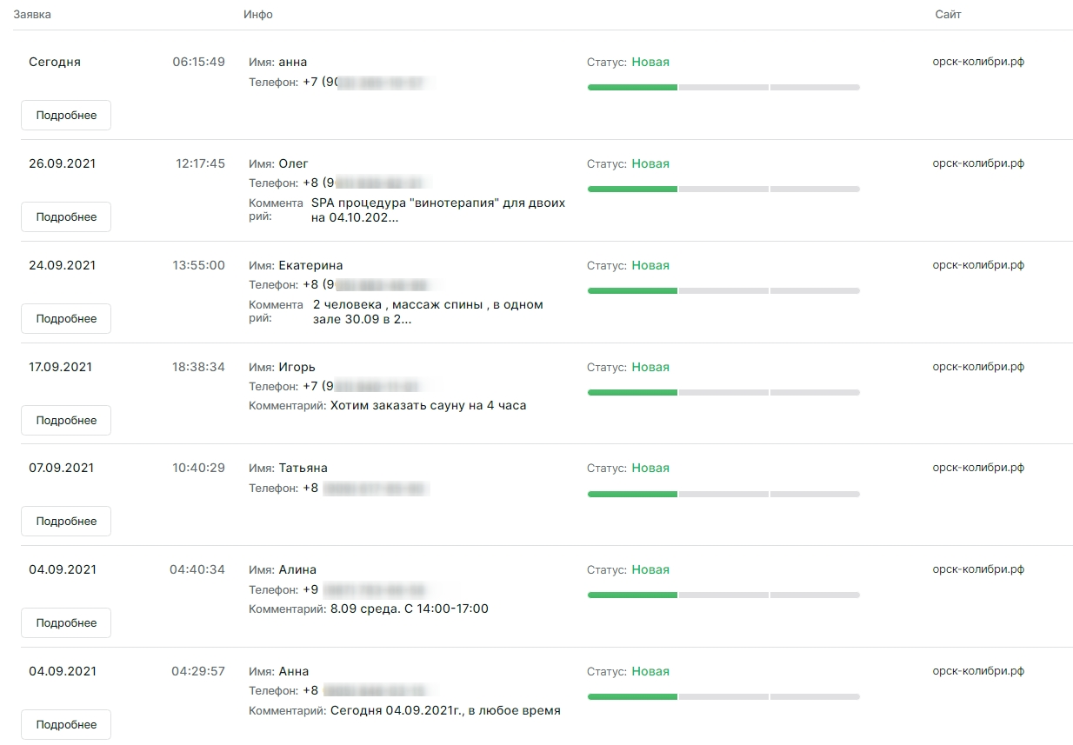Click the "Сайт" column header
Viewport: 1073px width, 745px height.
tap(948, 15)
